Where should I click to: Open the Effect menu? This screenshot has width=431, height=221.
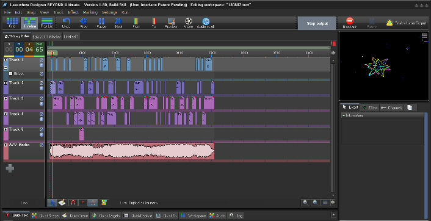(73, 12)
